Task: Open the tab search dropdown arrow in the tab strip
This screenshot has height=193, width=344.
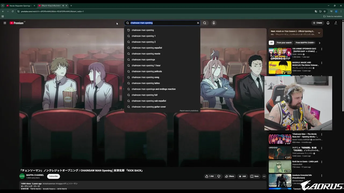Action: click(3, 6)
